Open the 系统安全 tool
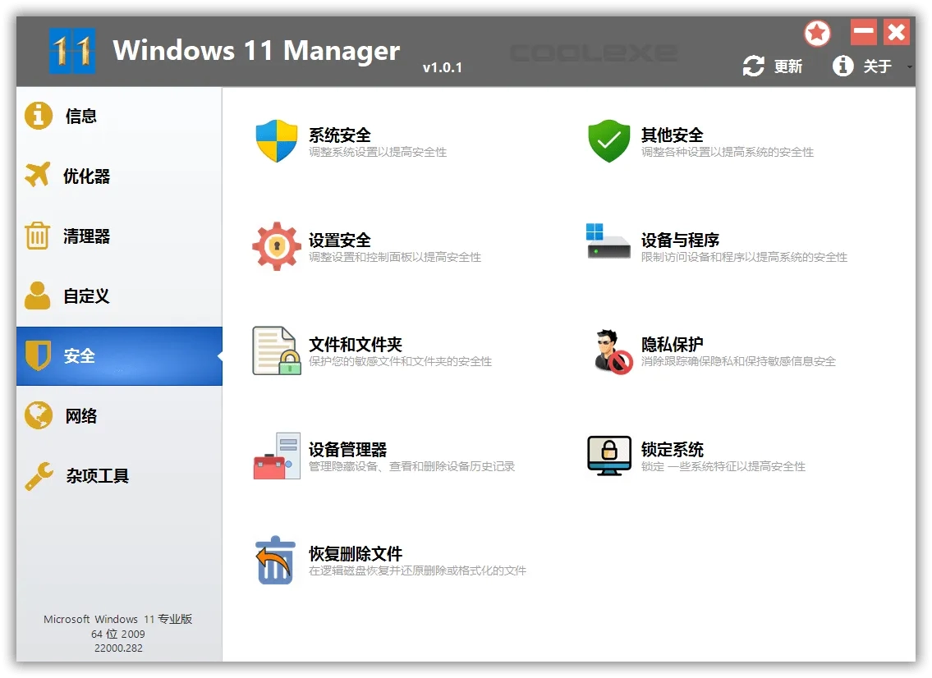The image size is (932, 678). [339, 135]
